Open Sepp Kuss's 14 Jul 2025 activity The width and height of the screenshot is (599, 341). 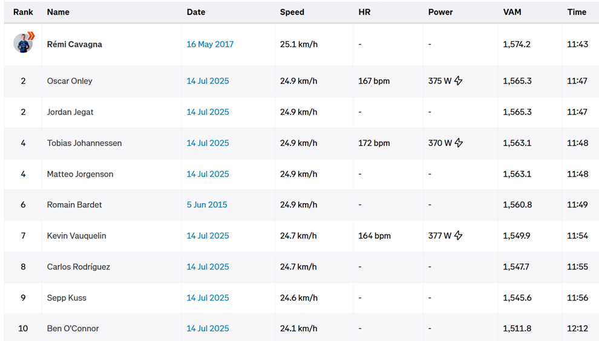pyautogui.click(x=208, y=297)
